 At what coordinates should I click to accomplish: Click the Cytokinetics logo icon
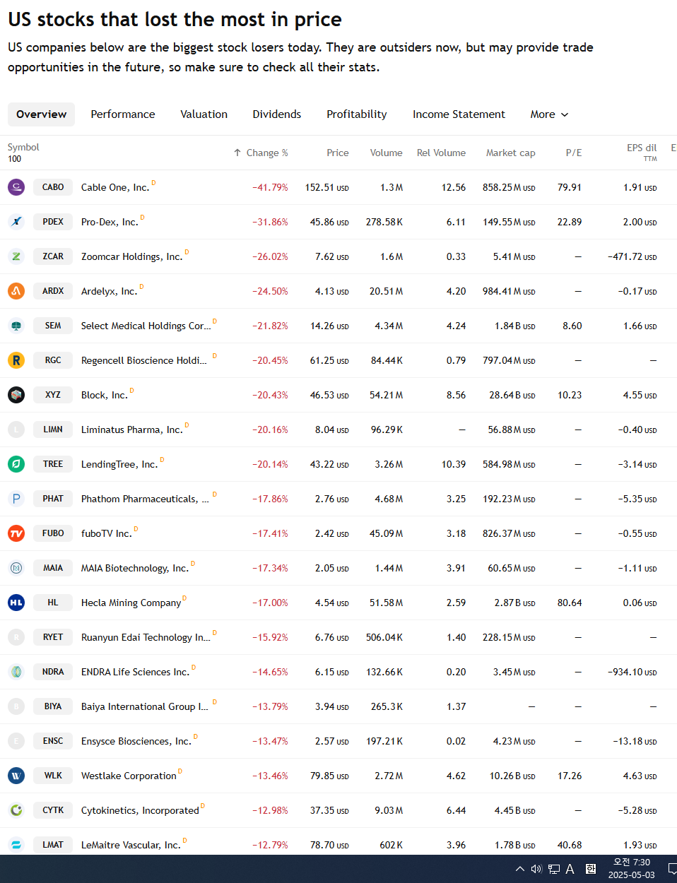(16, 810)
